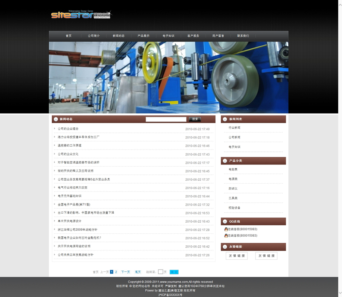Click round icon beside 新闻列表 header

pyautogui.click(x=225, y=119)
